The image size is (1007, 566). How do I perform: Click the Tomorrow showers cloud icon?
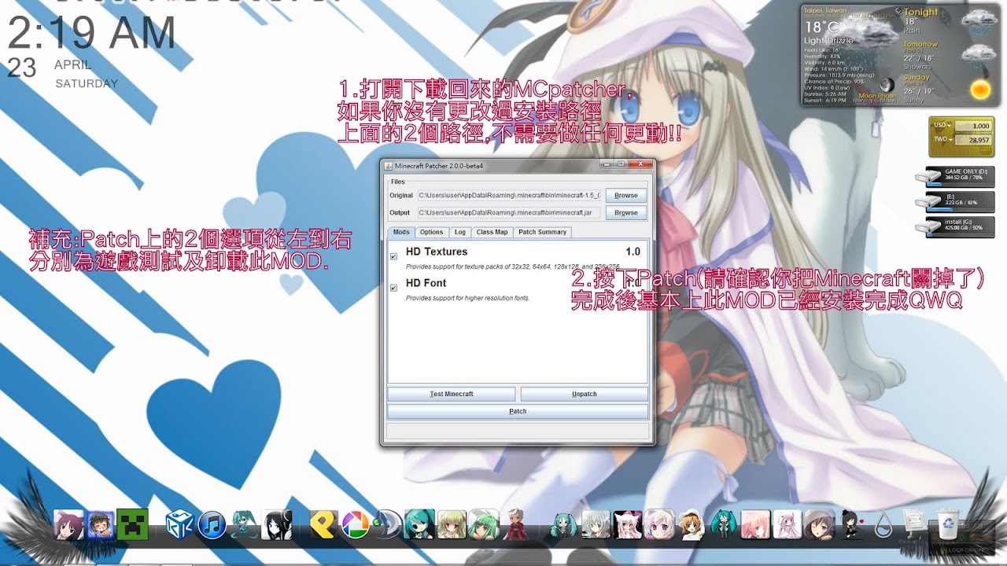point(978,56)
